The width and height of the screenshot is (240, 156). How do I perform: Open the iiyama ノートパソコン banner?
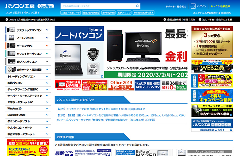[79, 52]
